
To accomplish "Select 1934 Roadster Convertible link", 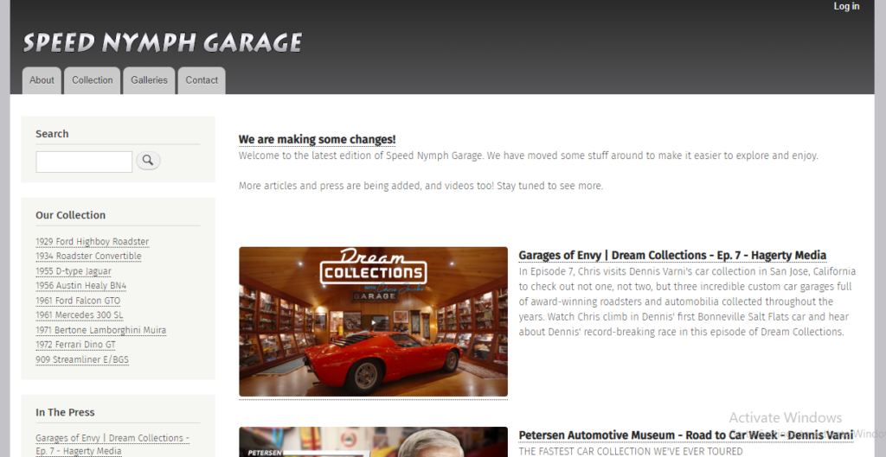I will click(x=89, y=257).
